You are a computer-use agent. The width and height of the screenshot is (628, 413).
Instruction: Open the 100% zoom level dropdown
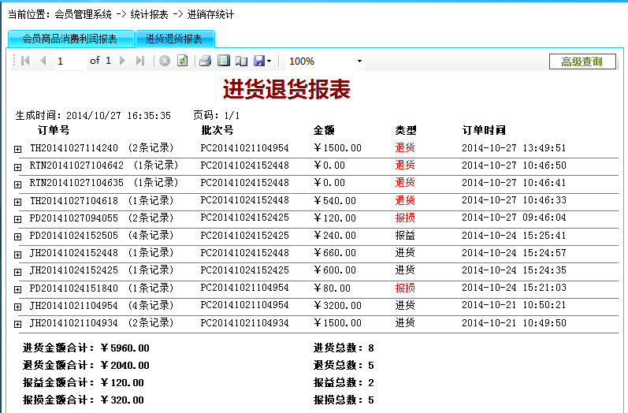pyautogui.click(x=359, y=61)
